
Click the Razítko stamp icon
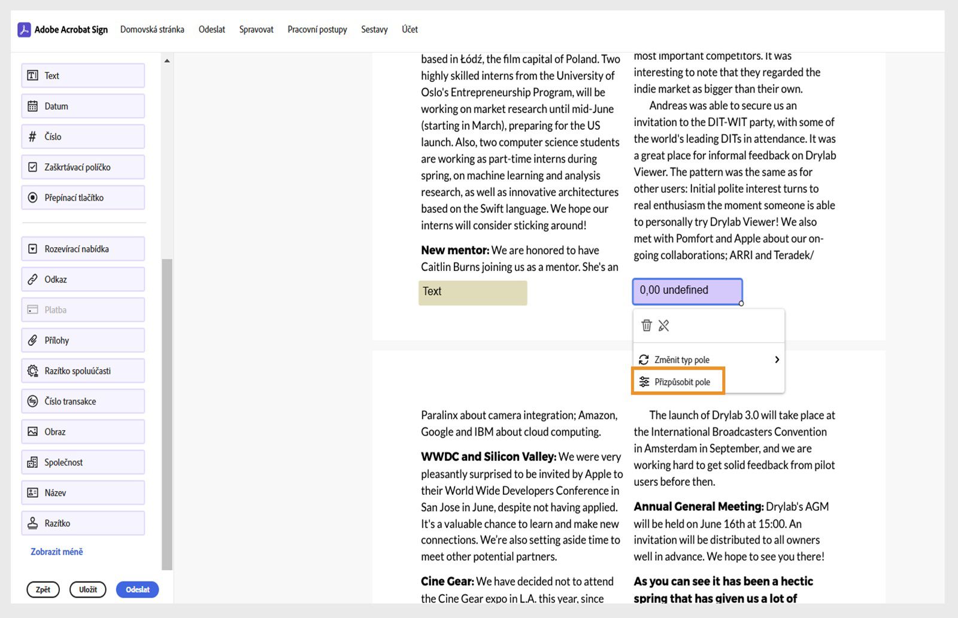click(x=33, y=523)
